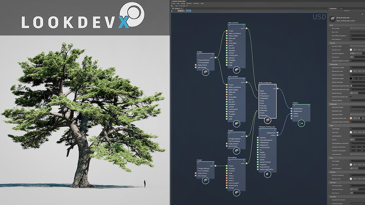Click Output node circular icon
Viewport: 365px width, 205px height.
[x=301, y=123]
